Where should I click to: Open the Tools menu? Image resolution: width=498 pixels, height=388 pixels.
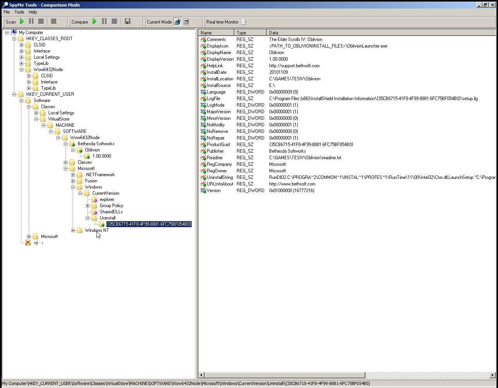19,12
